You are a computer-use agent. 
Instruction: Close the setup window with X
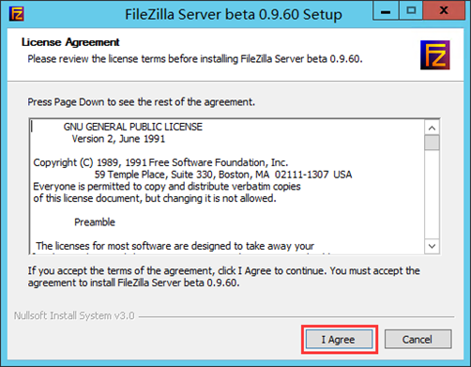click(x=444, y=11)
